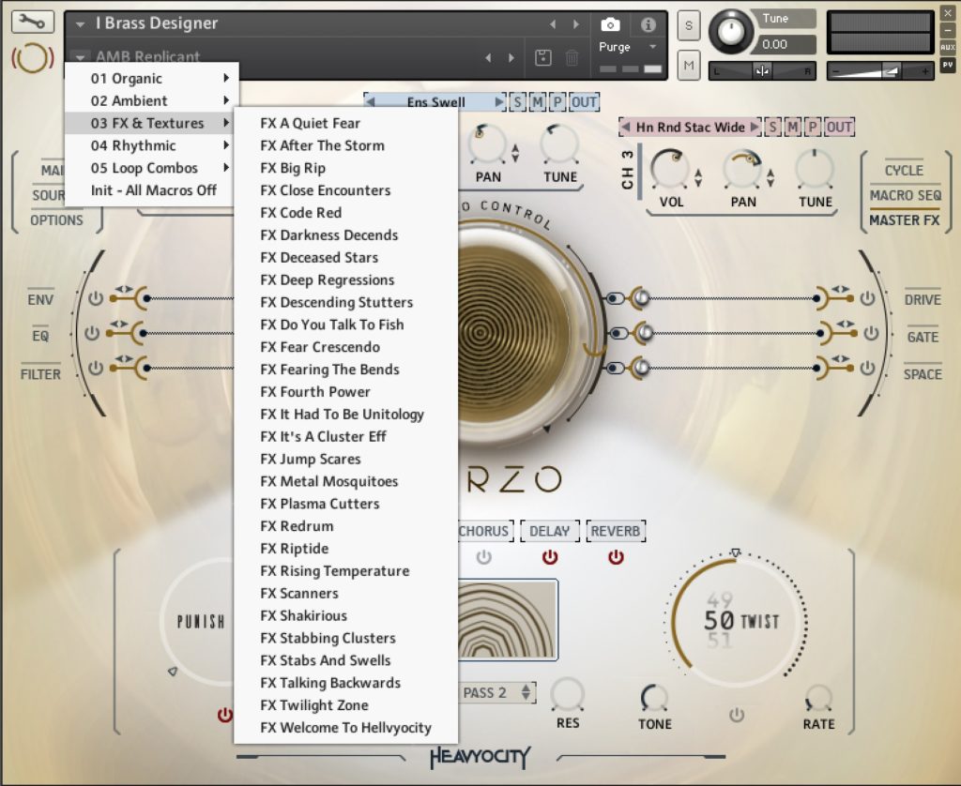961x786 pixels.
Task: Select previous snapshot arrow beside AMB Replicant
Action: (x=488, y=57)
